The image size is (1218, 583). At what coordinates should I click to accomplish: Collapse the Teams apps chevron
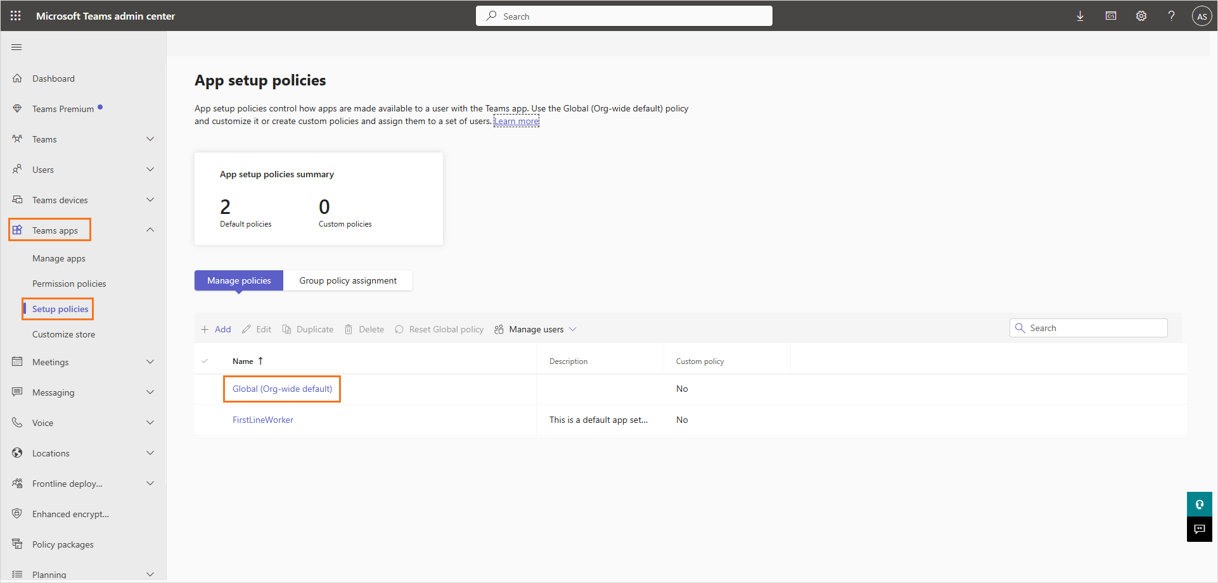(x=150, y=230)
